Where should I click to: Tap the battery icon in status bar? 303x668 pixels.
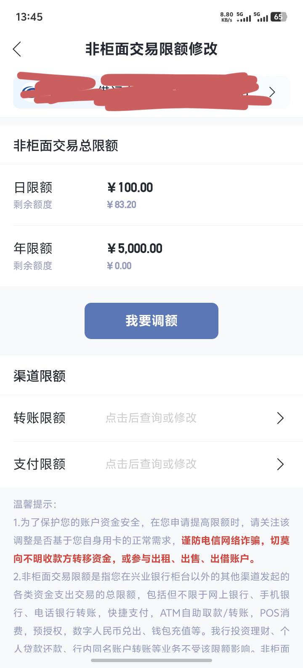coord(279,17)
